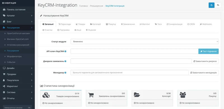Switch to the Переклади tab
This screenshot has width=224, height=109.
[65, 24]
